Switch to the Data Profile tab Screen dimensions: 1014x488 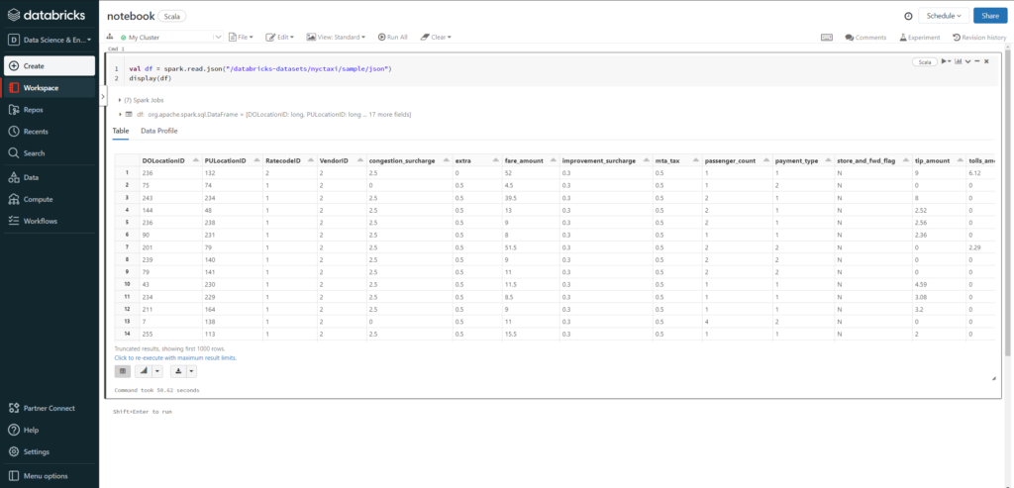[158, 131]
